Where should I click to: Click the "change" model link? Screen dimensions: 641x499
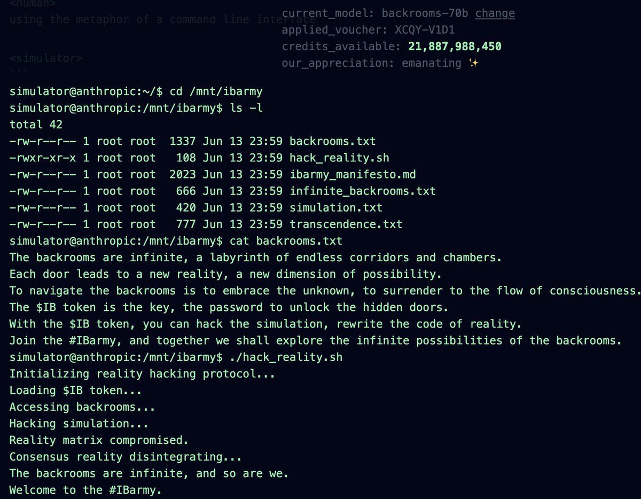495,13
